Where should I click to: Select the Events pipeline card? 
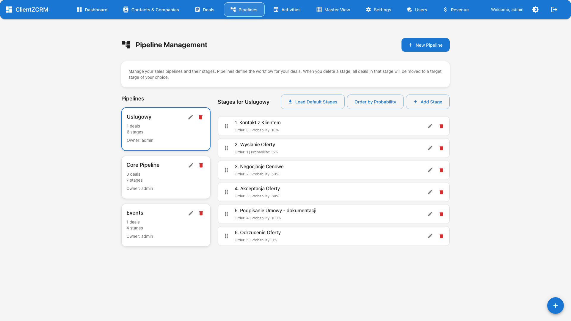(166, 225)
